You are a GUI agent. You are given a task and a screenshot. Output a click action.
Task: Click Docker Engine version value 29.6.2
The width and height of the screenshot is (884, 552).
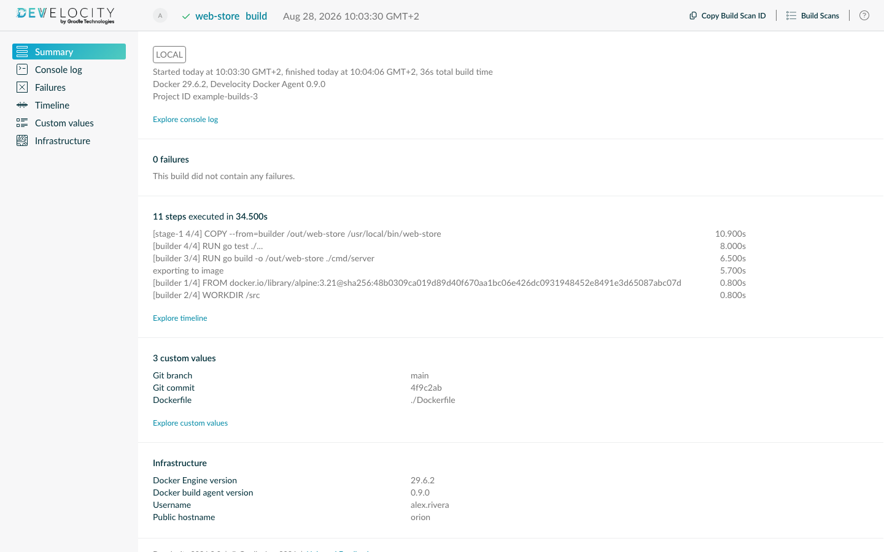(422, 480)
